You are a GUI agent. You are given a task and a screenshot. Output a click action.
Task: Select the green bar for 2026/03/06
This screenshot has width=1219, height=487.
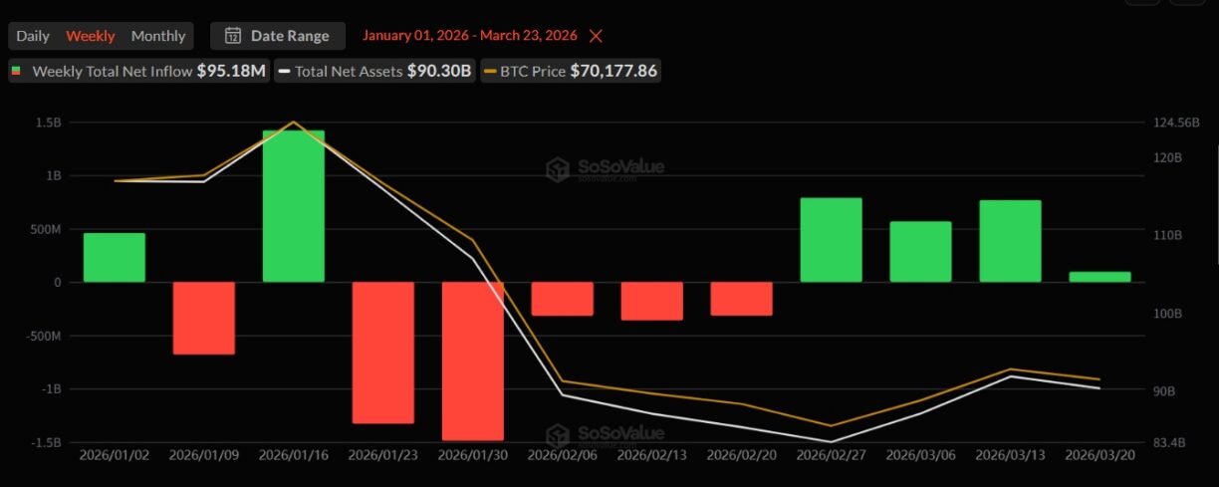click(x=921, y=252)
